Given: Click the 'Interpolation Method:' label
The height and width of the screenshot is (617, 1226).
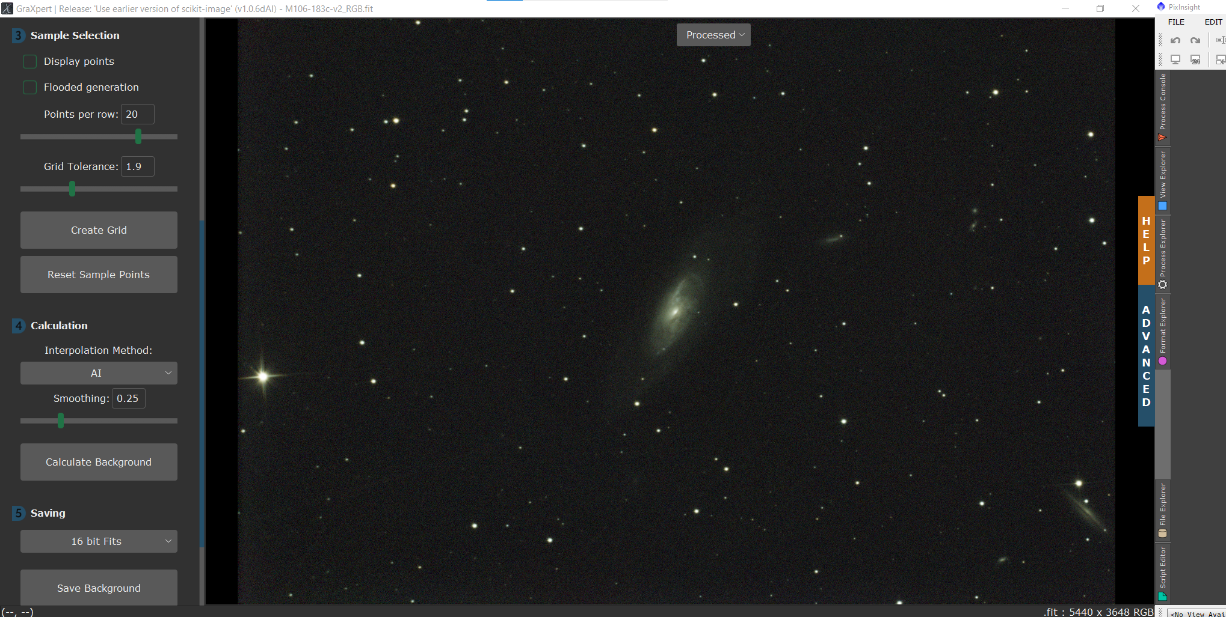Looking at the screenshot, I should pos(99,350).
